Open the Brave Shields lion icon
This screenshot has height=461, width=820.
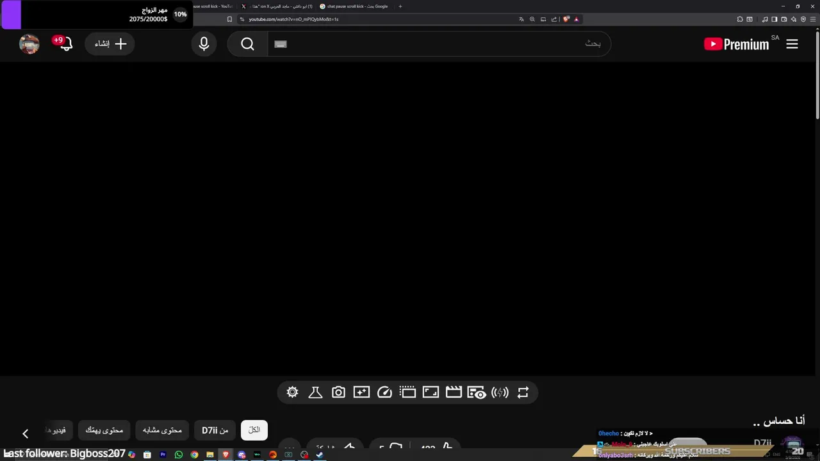[x=566, y=19]
